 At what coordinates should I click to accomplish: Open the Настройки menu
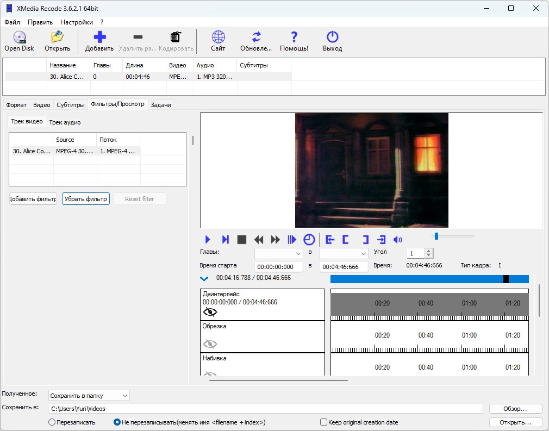[x=76, y=22]
